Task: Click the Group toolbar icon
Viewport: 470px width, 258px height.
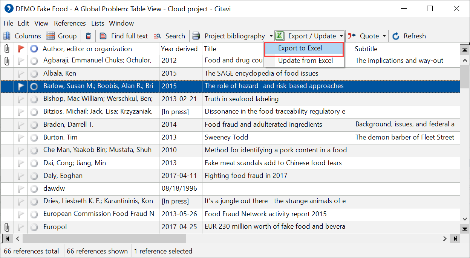Action: (51, 36)
